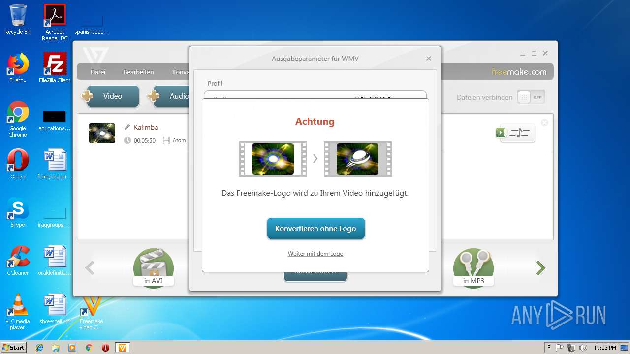Open the volume control in tray
The image size is (630, 354).
583,348
